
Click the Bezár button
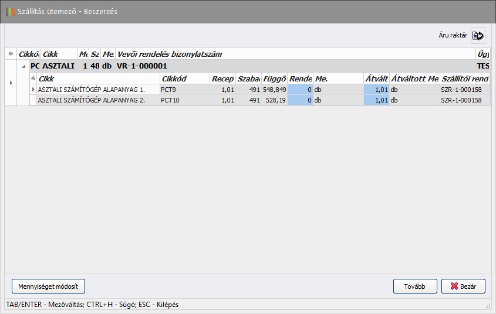[x=463, y=286]
